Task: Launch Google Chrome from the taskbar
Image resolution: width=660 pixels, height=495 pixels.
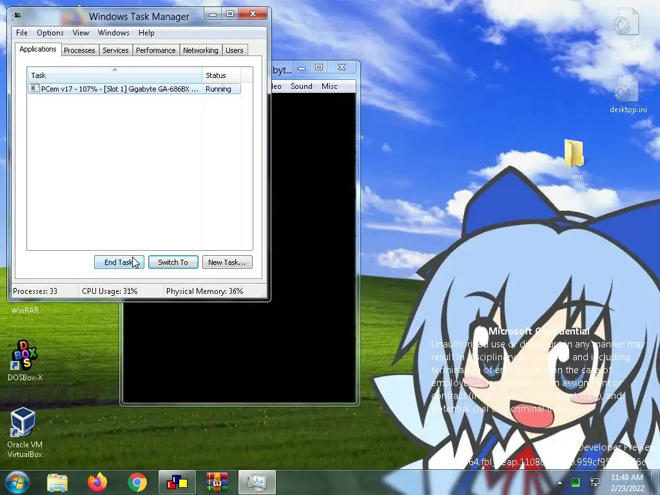Action: pyautogui.click(x=137, y=482)
